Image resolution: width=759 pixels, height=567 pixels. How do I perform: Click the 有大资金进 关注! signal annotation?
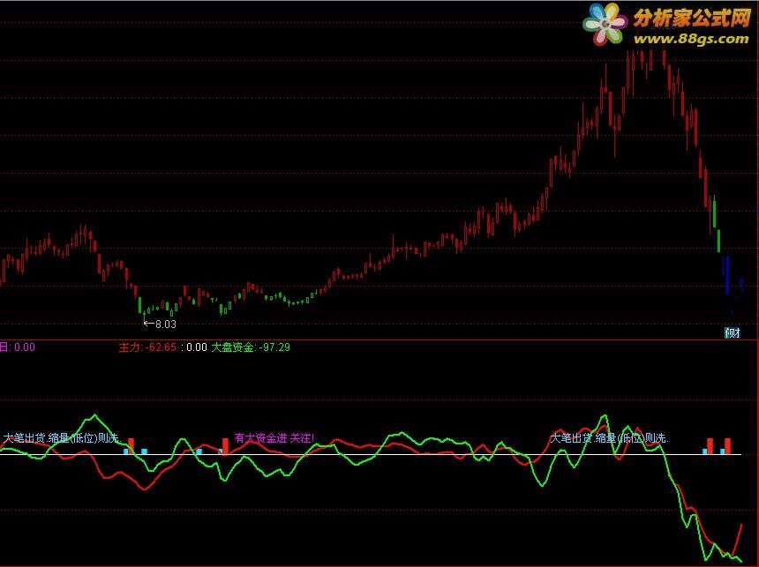274,438
